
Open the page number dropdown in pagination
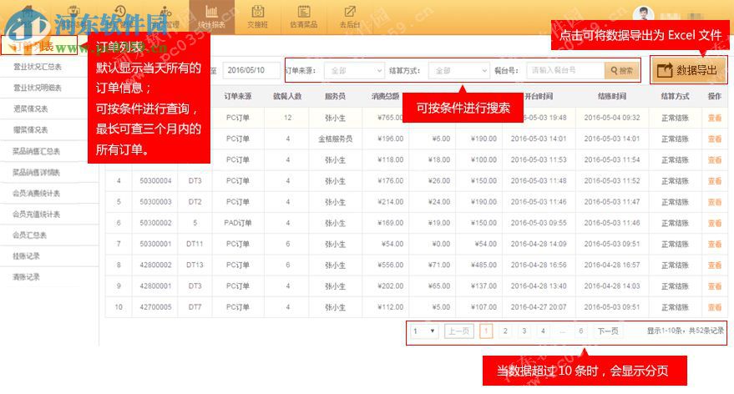[x=424, y=331]
